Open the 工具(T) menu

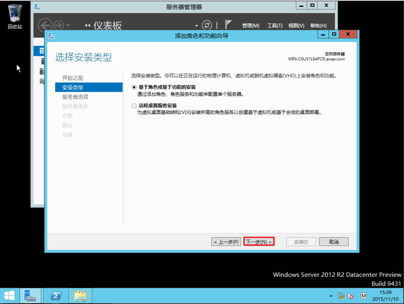click(274, 25)
